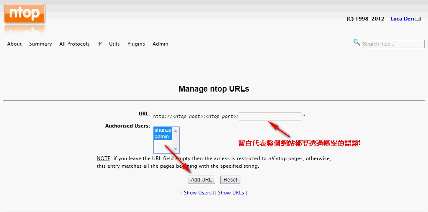This screenshot has width=428, height=212.
Task: Click the Authorised Users list scroll down arrow
Action: pyautogui.click(x=176, y=149)
